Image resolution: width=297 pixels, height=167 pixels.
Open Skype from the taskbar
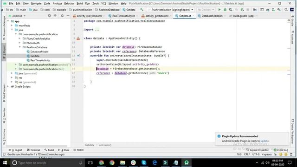tap(144, 163)
